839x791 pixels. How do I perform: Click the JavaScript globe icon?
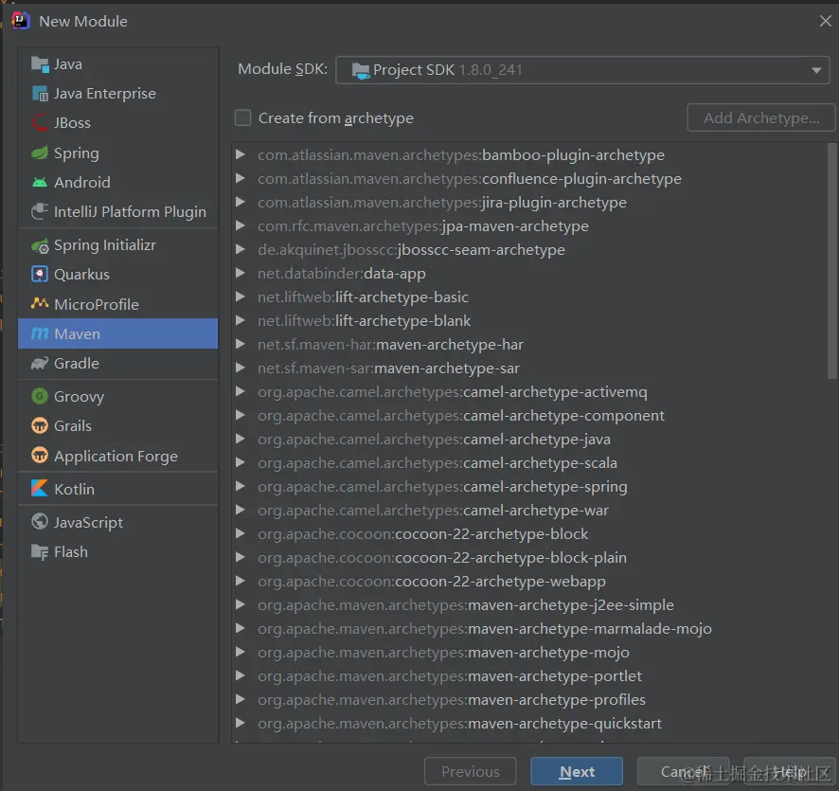39,522
